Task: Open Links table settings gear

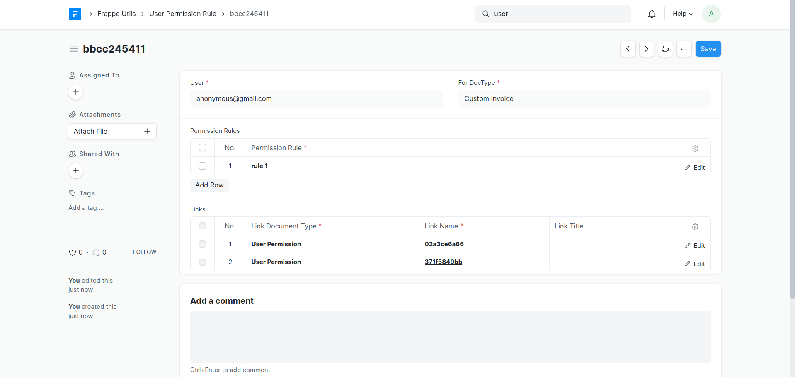Action: tap(695, 227)
